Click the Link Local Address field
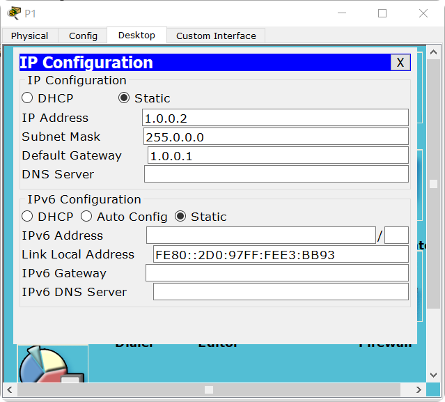445x402 pixels. 281,254
